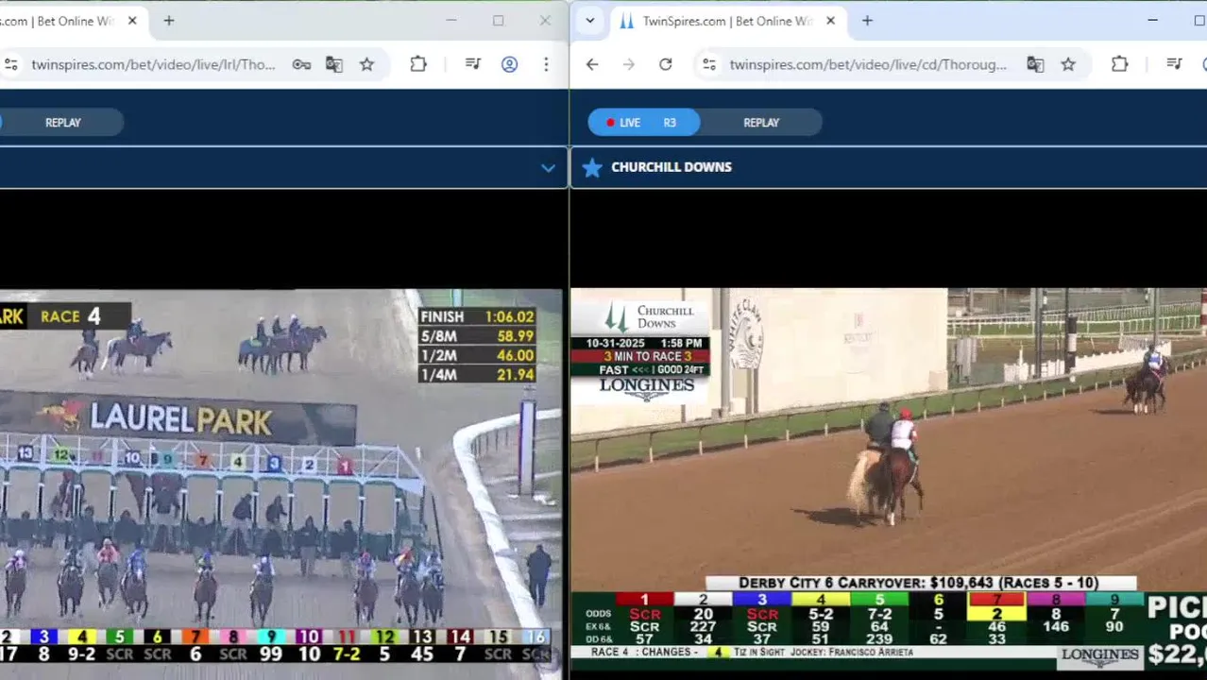Click site info icon in right address bar
Image resolution: width=1207 pixels, height=680 pixels.
(709, 64)
